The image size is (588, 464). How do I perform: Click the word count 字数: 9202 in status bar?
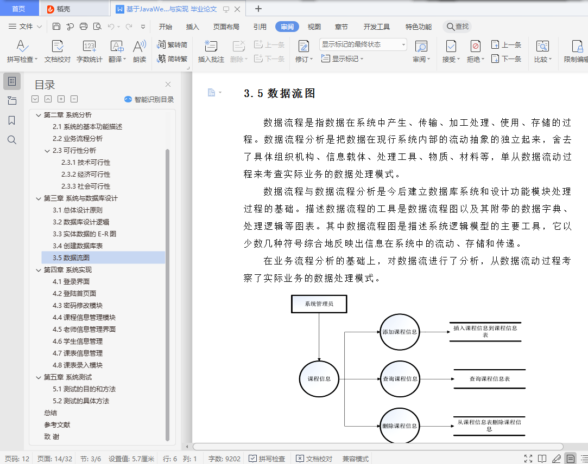[x=224, y=459]
